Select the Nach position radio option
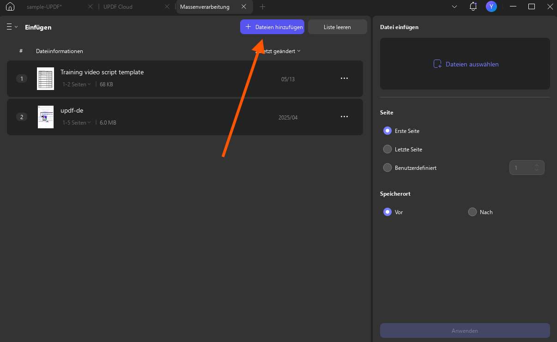This screenshot has height=342, width=557. tap(472, 212)
